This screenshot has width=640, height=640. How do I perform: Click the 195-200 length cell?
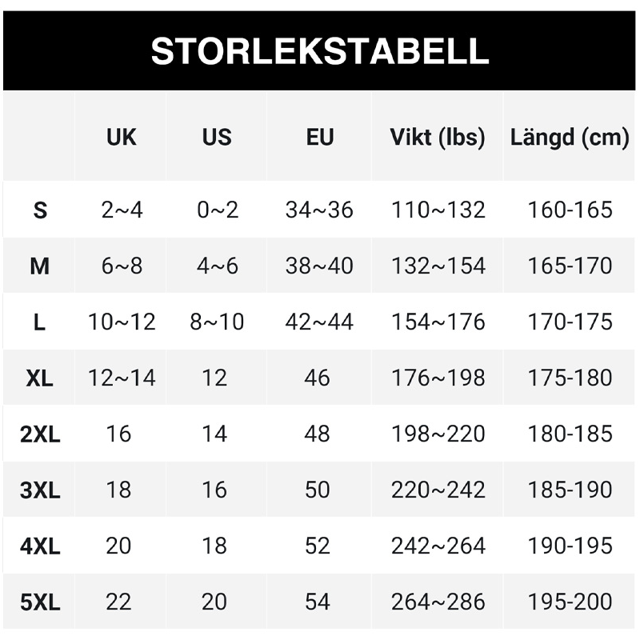(x=570, y=602)
